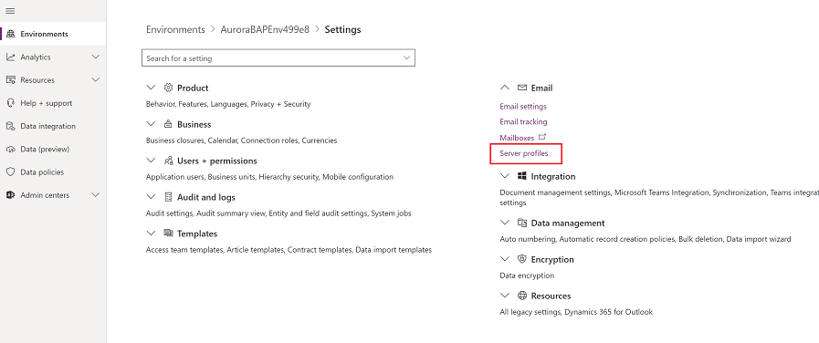Click the Resources sidebar icon
This screenshot has width=819, height=343.
pyautogui.click(x=10, y=80)
